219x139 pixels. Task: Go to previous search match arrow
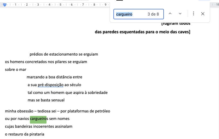[170, 14]
